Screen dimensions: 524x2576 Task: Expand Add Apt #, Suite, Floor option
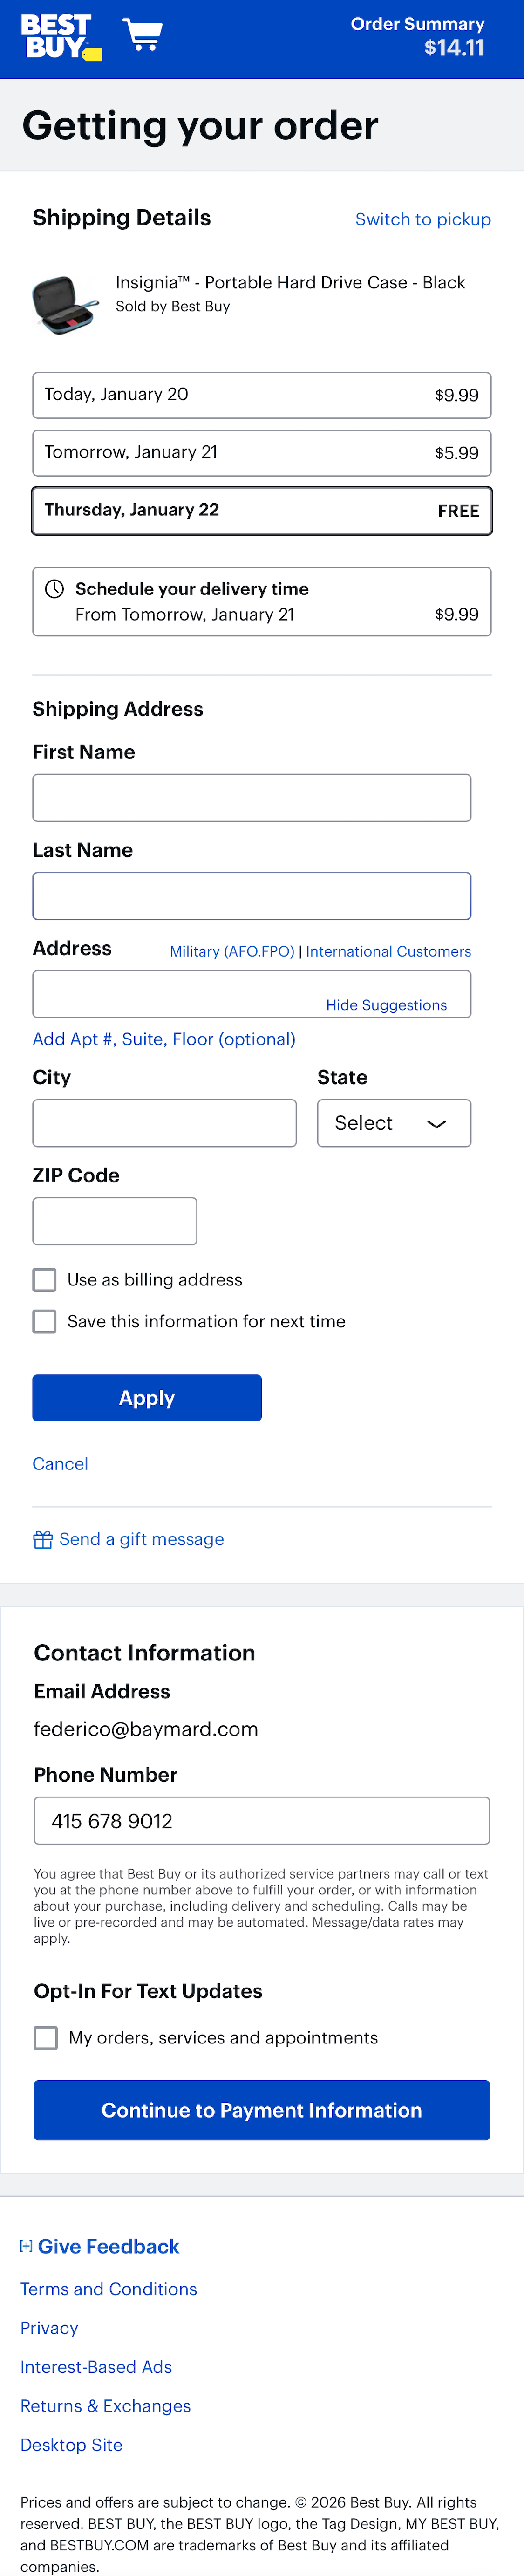click(164, 1039)
